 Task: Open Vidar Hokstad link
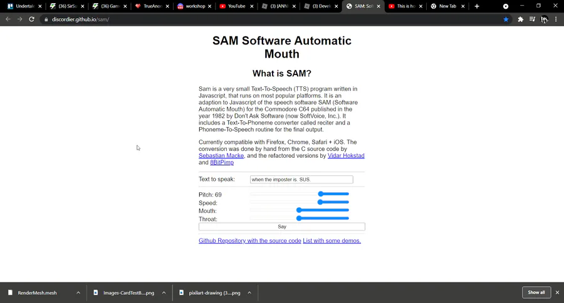[346, 156]
